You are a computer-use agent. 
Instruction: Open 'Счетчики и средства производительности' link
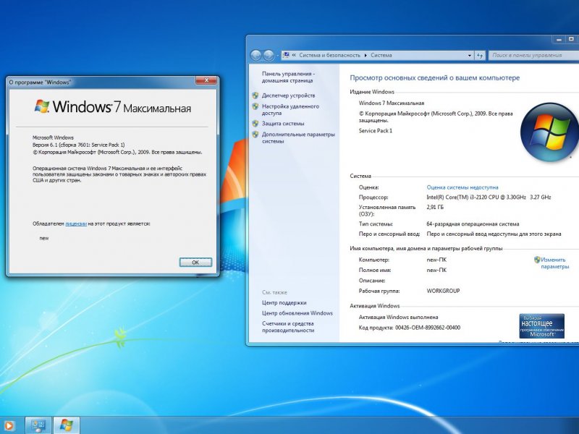click(x=288, y=327)
